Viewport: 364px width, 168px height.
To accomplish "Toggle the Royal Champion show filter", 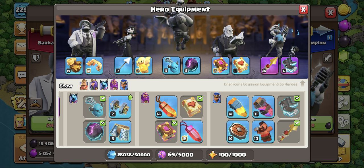I will coord(124,84).
